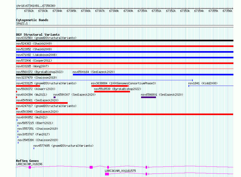Click the 67356k ruler tick label
241x177 pixels.
227,11
